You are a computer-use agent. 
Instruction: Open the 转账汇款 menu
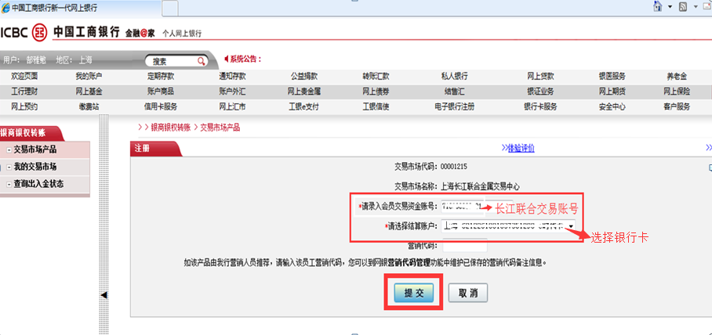[376, 77]
